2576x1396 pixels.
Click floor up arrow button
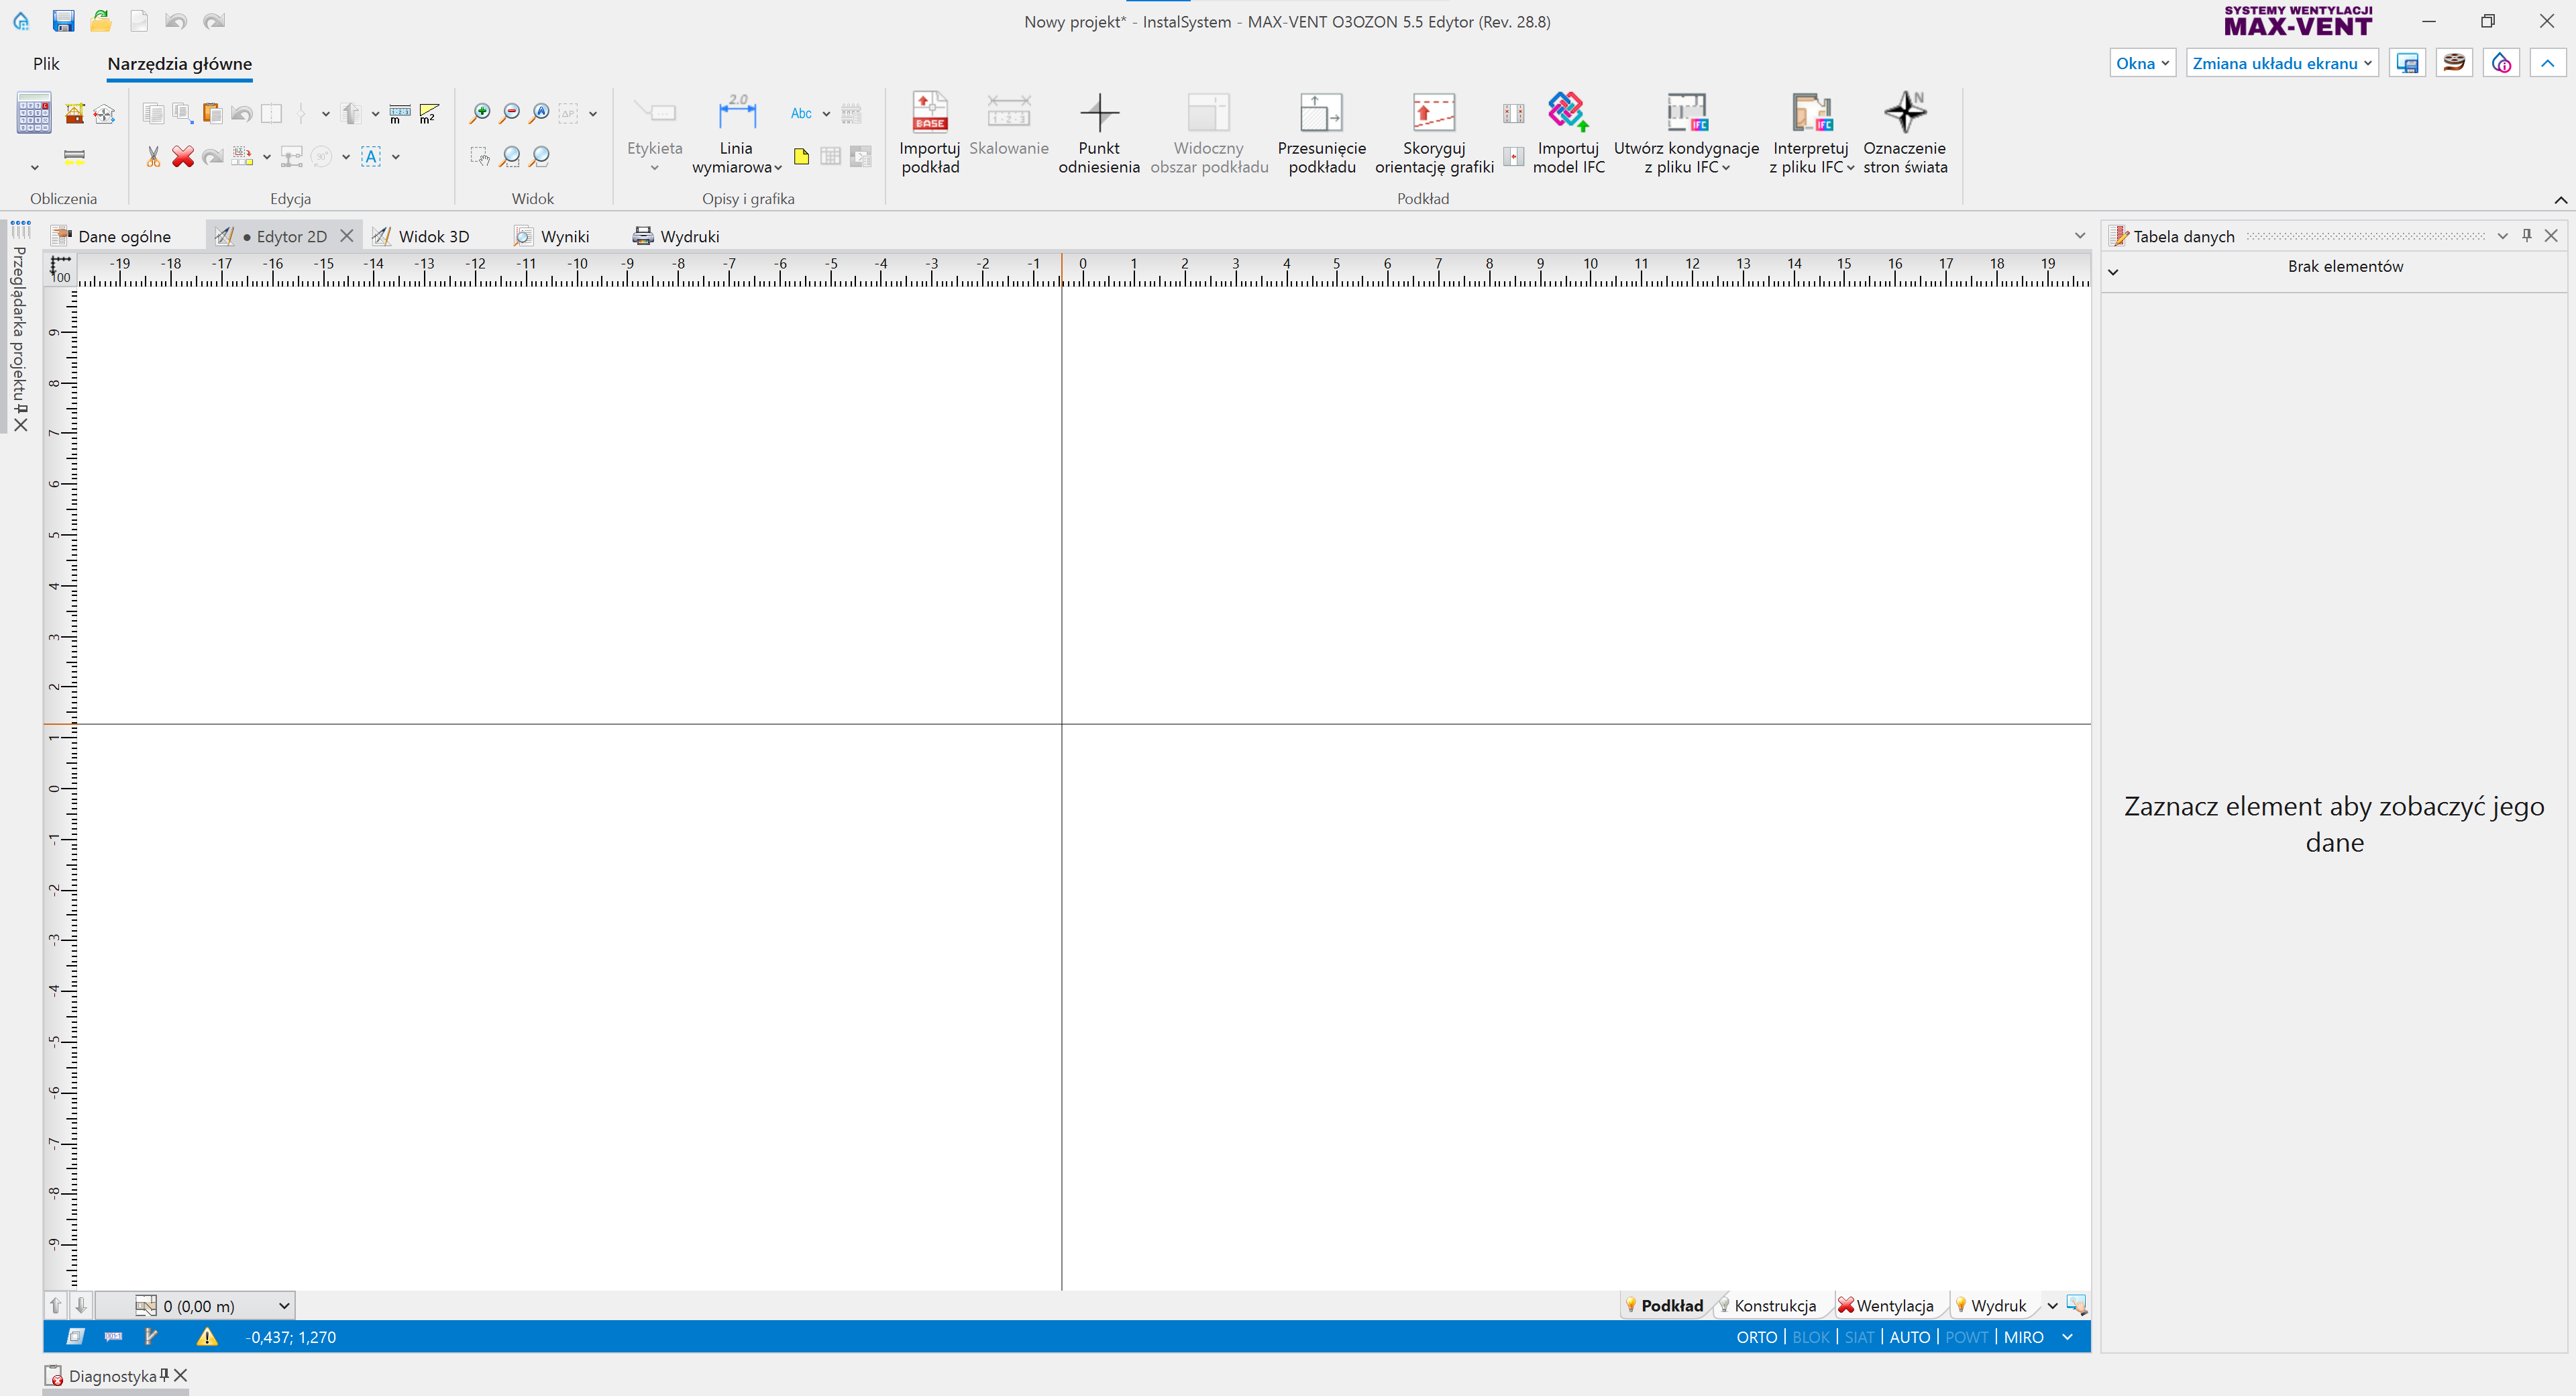coord(56,1305)
